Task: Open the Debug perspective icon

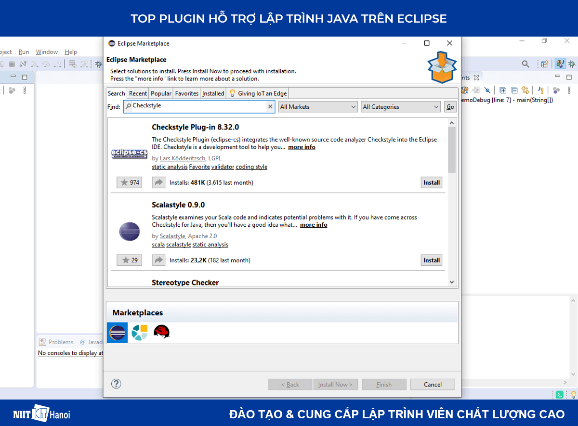Action: [x=572, y=64]
